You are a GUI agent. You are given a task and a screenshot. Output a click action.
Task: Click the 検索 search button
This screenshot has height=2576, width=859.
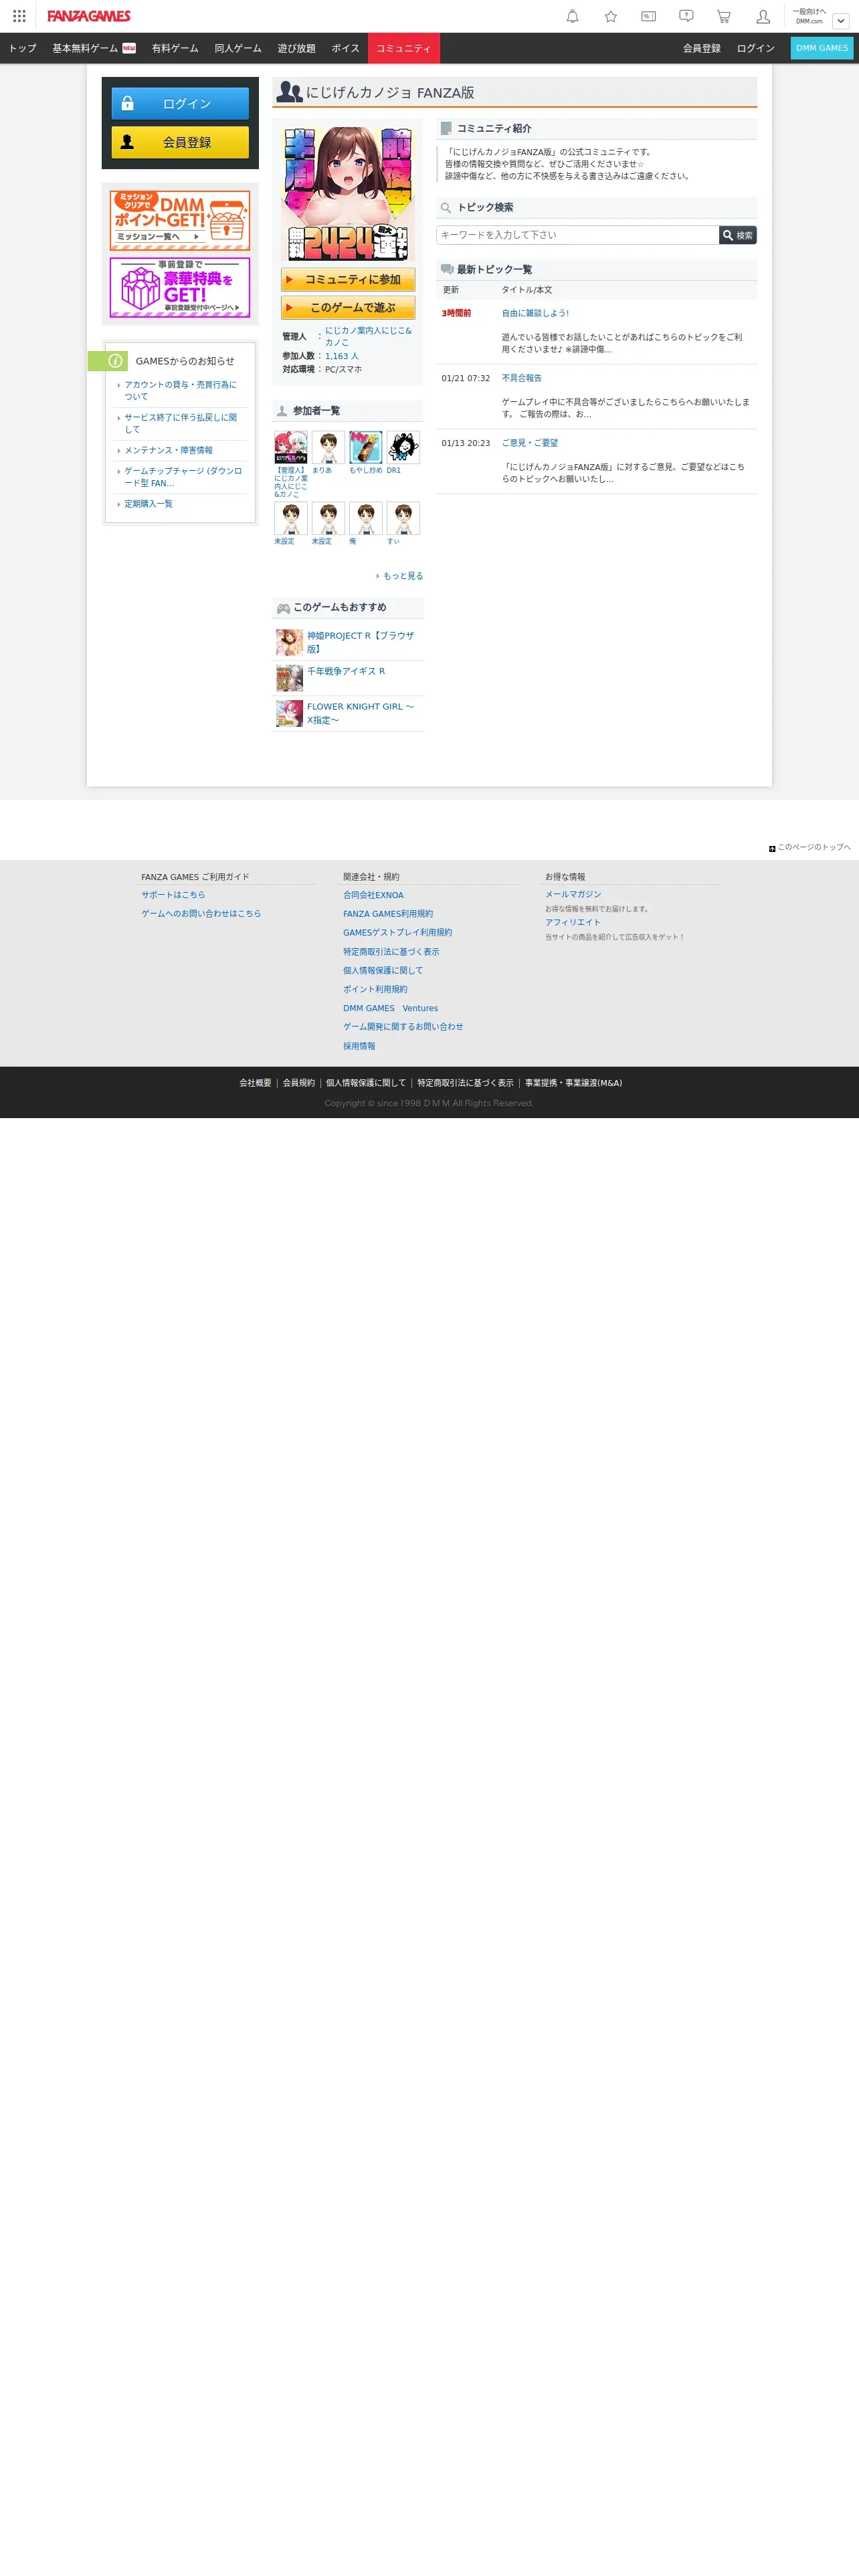[x=738, y=235]
